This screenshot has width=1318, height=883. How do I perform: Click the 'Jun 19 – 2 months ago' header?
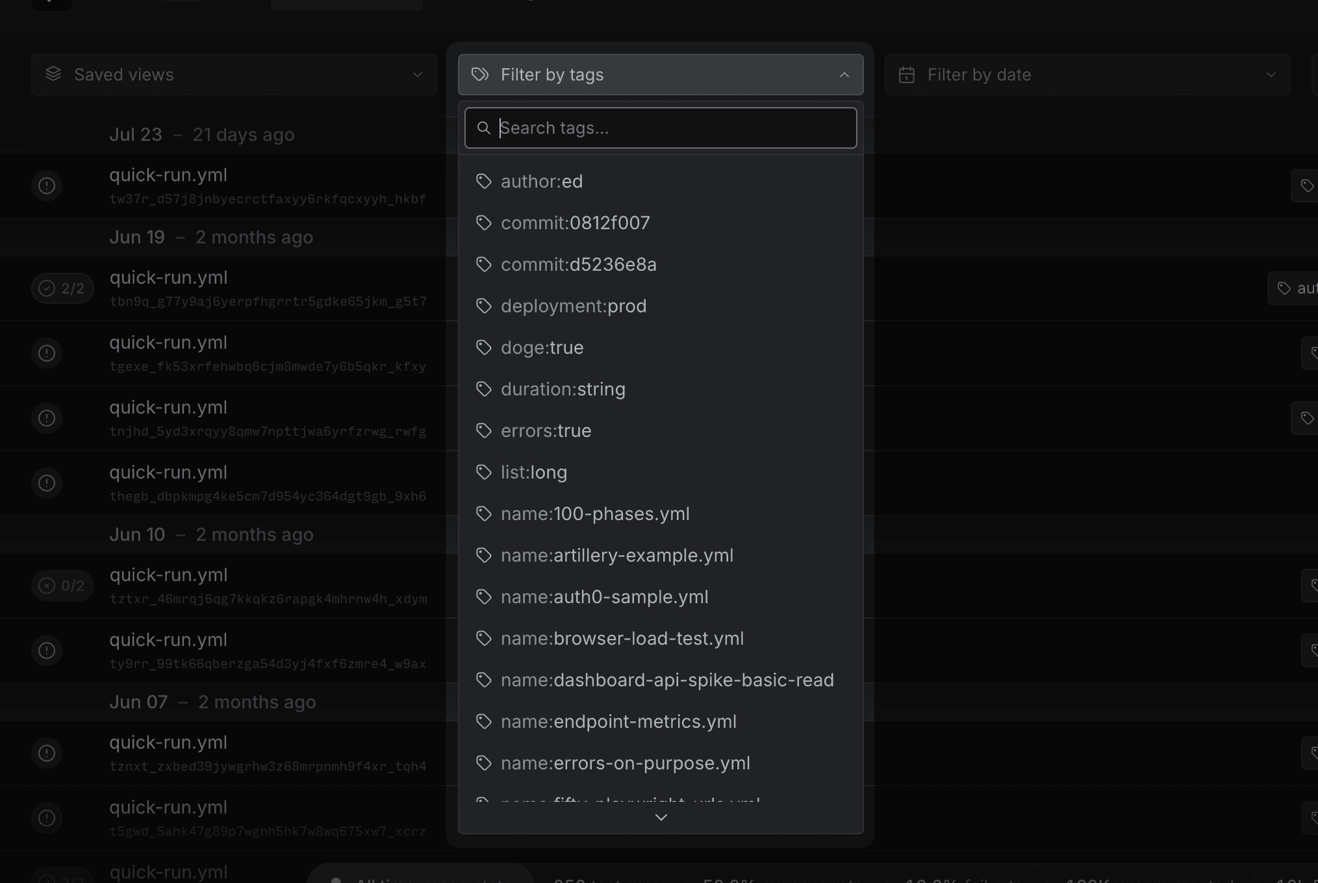pyautogui.click(x=211, y=237)
